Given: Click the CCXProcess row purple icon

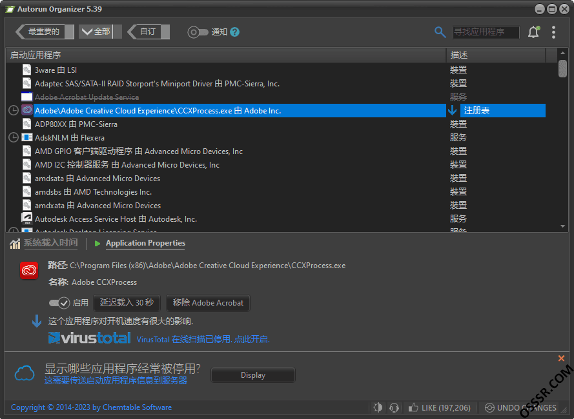Looking at the screenshot, I should 26,110.
